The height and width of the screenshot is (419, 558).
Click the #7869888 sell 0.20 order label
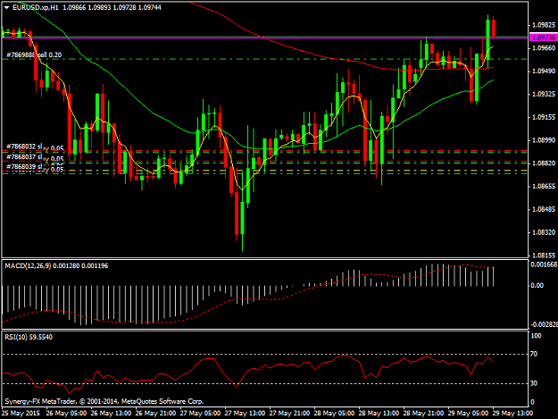click(34, 54)
